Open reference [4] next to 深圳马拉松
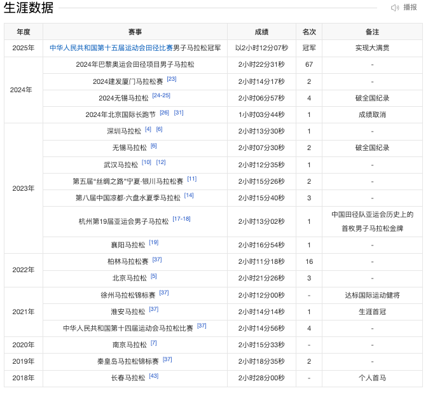Image resolution: width=428 pixels, height=393 pixels. pos(148,128)
